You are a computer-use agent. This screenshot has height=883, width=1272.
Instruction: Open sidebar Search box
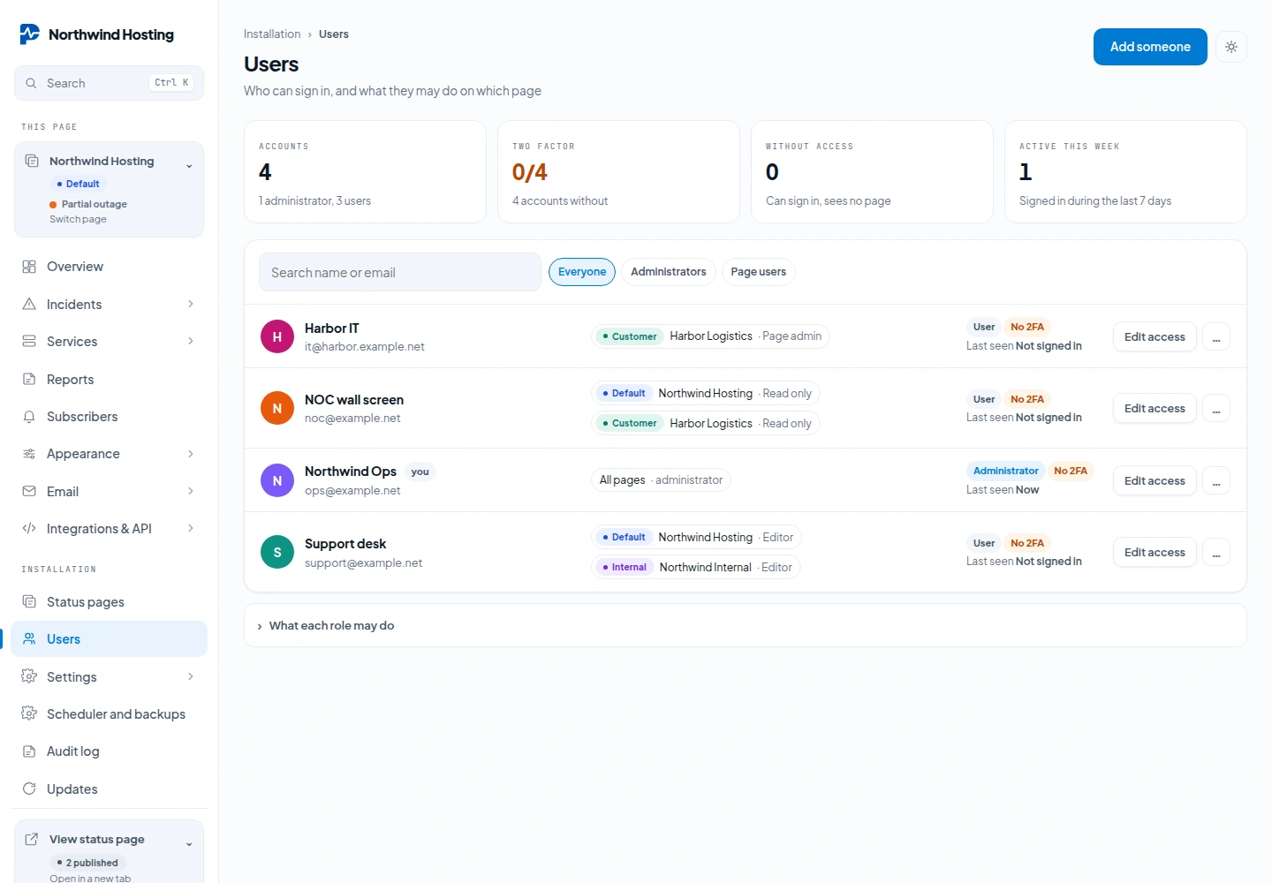(110, 83)
